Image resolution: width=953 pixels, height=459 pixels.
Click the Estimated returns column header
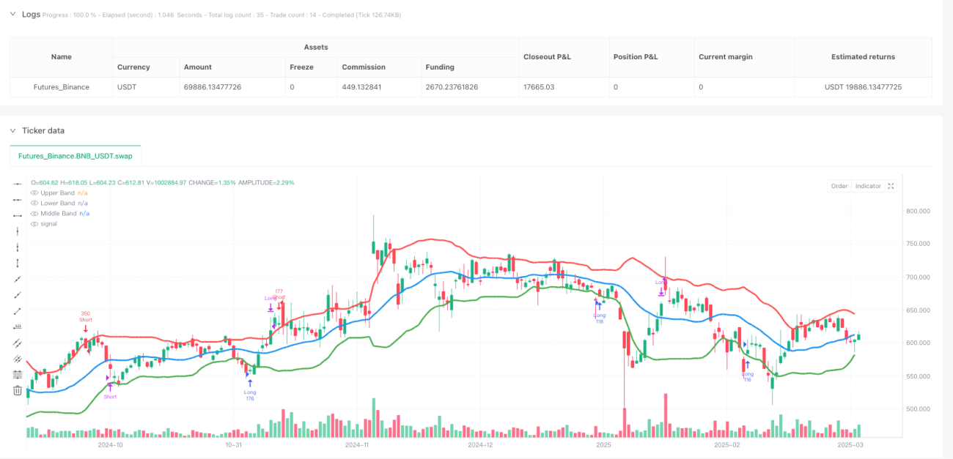[x=863, y=56]
